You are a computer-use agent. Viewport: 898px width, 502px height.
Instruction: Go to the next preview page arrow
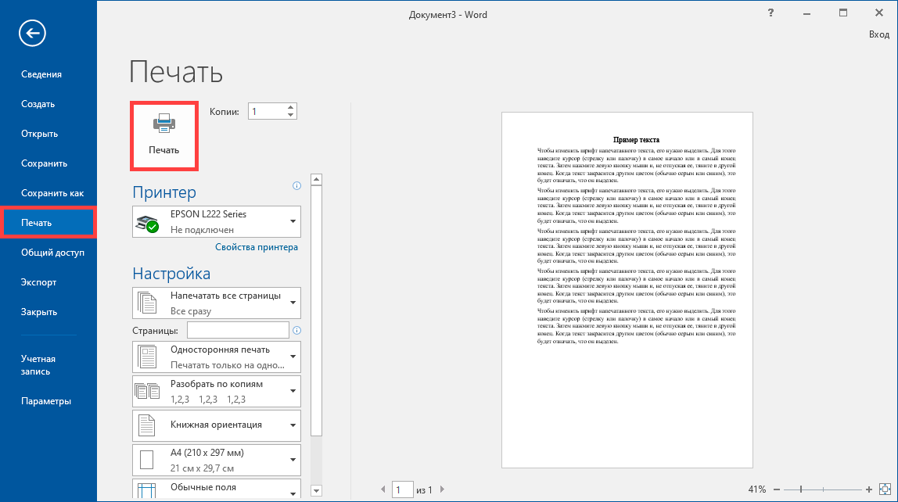click(442, 489)
